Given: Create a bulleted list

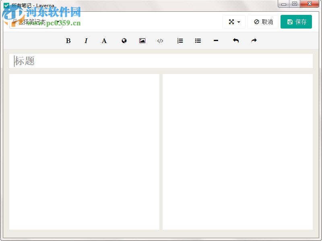Looking at the screenshot, I should coord(198,41).
